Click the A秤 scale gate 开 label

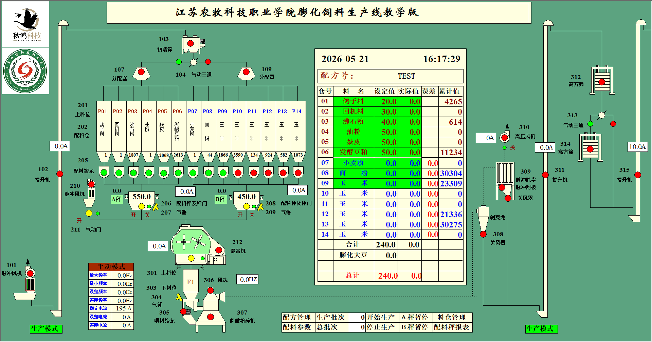tap(133, 215)
